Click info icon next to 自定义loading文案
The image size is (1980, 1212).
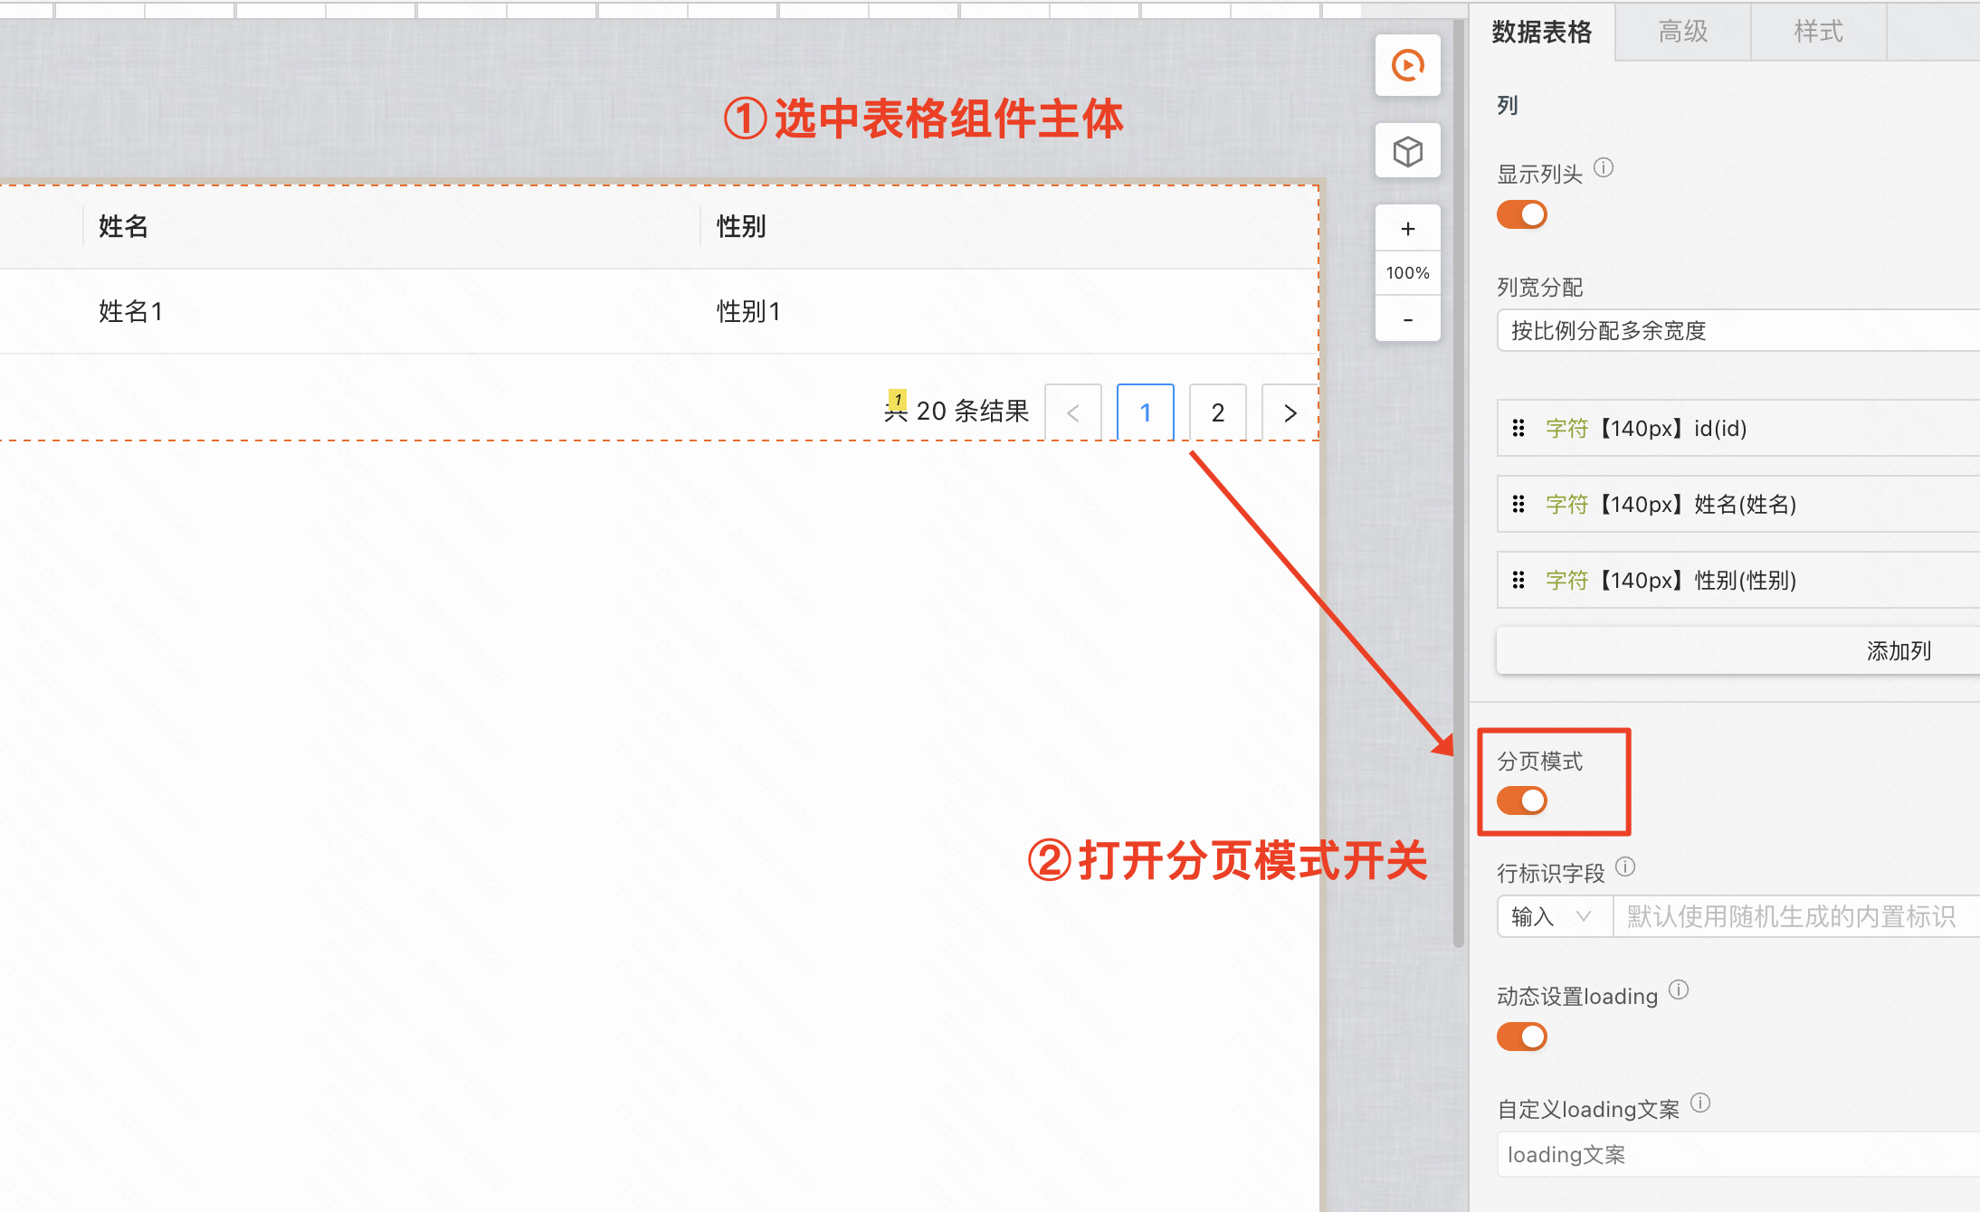click(x=1700, y=1103)
